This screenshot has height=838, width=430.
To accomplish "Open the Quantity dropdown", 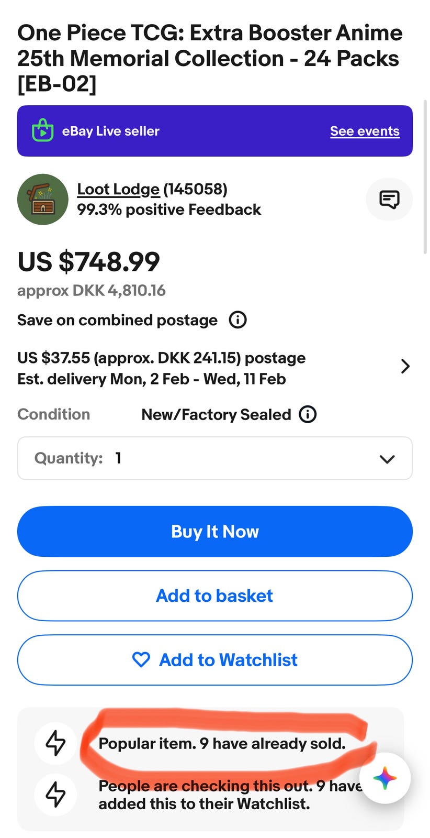I will [214, 458].
